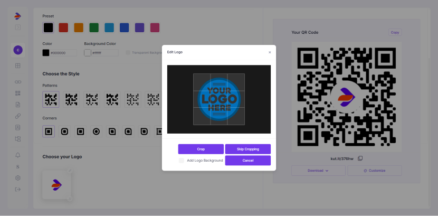Viewport: 438px width, 216px height.
Task: Open the Download dropdown
Action: point(318,171)
